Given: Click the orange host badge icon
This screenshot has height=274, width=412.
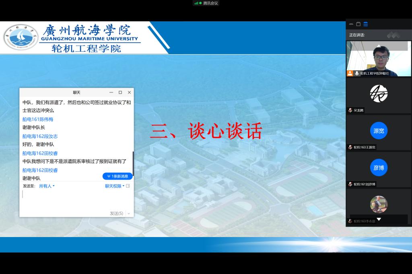Looking at the screenshot, I should point(350,74).
